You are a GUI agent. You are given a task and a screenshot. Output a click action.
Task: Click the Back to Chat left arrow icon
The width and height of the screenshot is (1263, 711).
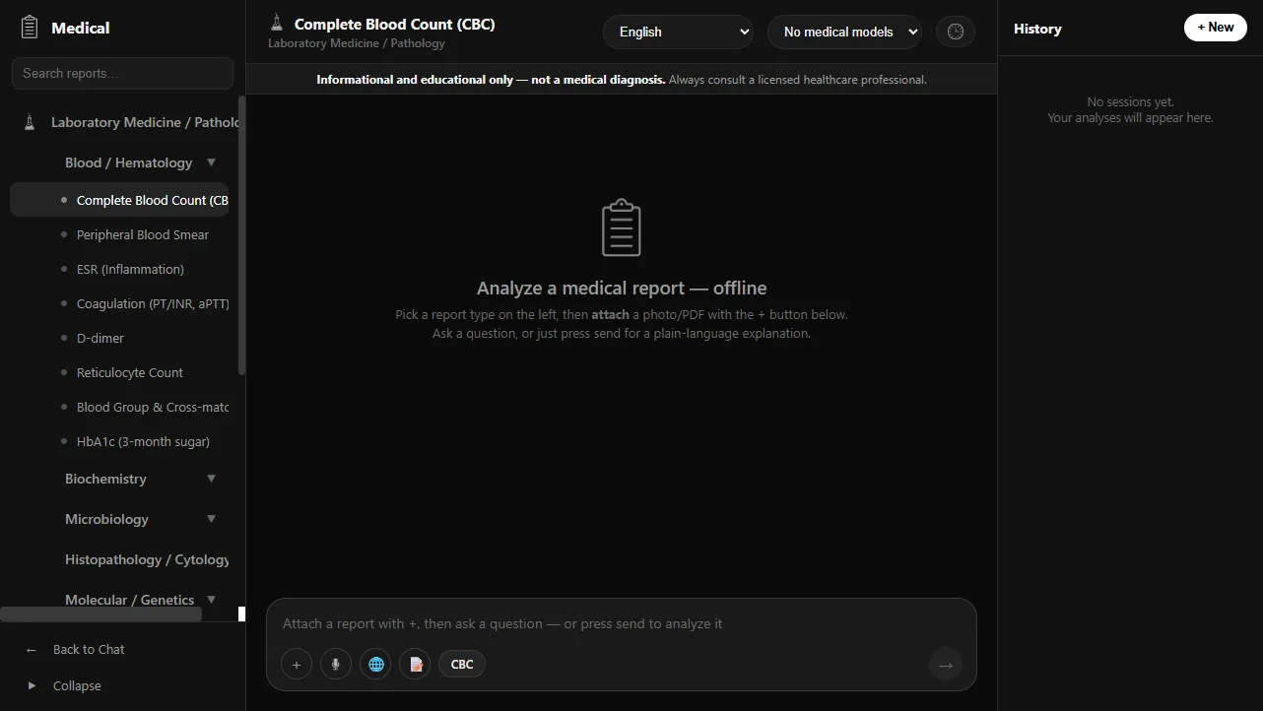pyautogui.click(x=32, y=650)
